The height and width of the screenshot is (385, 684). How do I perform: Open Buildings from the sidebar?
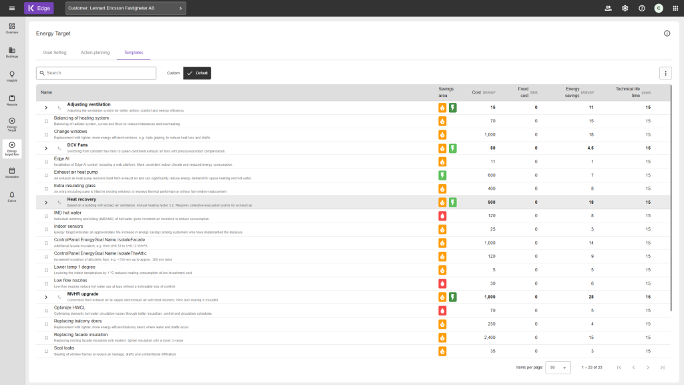(x=12, y=52)
